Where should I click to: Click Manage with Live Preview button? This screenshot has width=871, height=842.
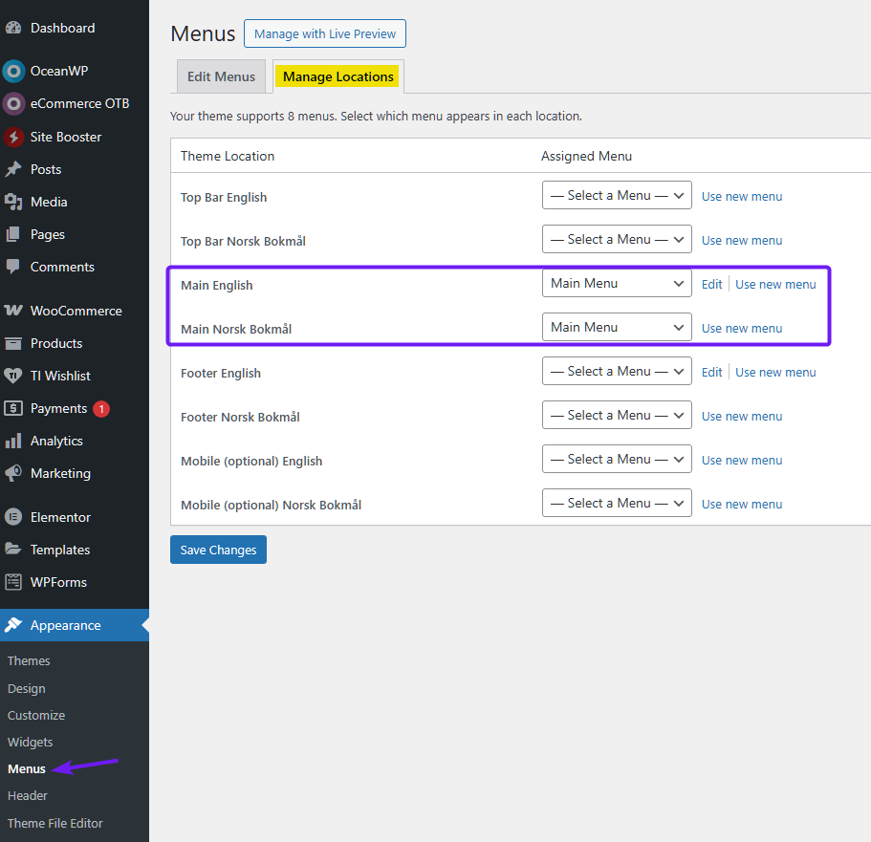tap(325, 33)
